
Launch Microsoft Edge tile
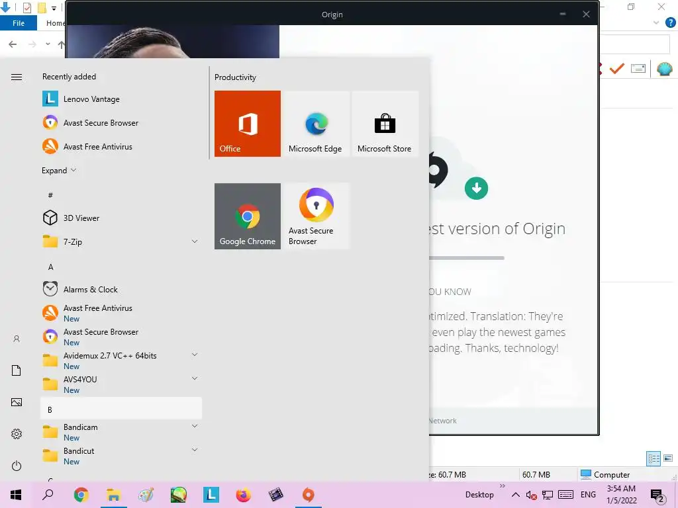click(316, 124)
